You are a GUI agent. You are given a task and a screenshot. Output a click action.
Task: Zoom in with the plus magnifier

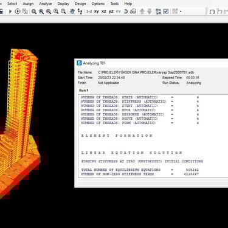(x=56, y=12)
